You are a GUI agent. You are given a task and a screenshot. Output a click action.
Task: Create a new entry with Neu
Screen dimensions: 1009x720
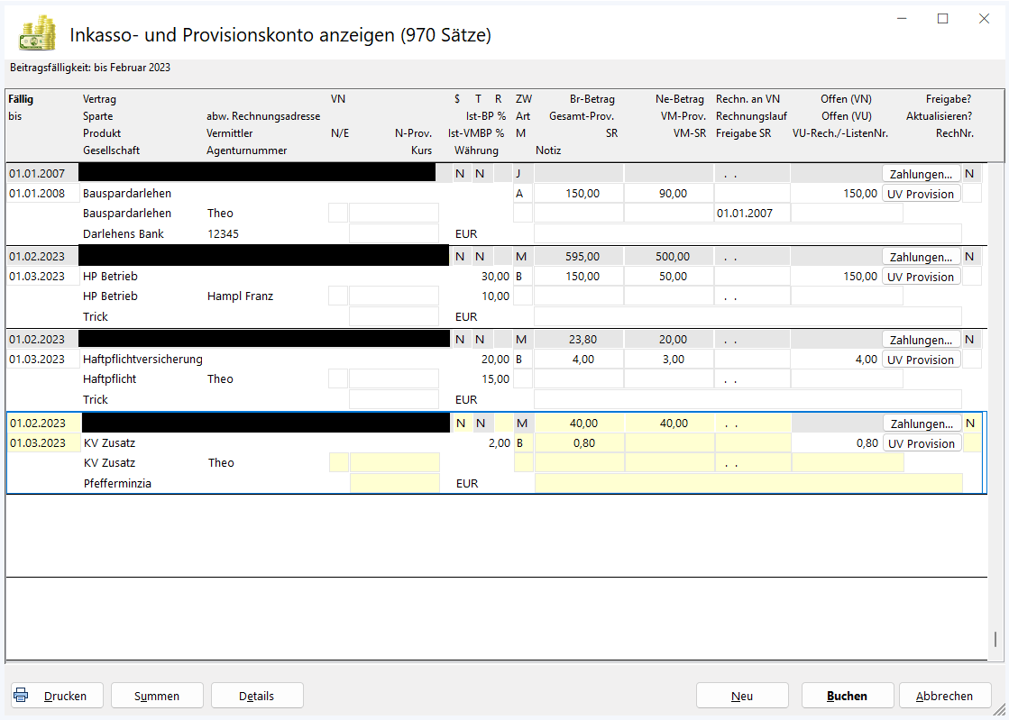(x=742, y=696)
